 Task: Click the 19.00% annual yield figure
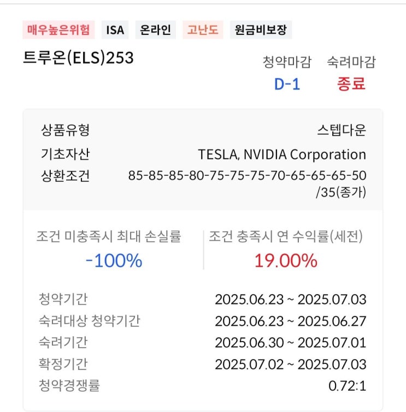285,261
